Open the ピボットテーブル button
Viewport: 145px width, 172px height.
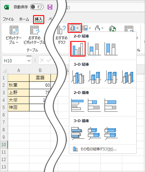coord(14,35)
